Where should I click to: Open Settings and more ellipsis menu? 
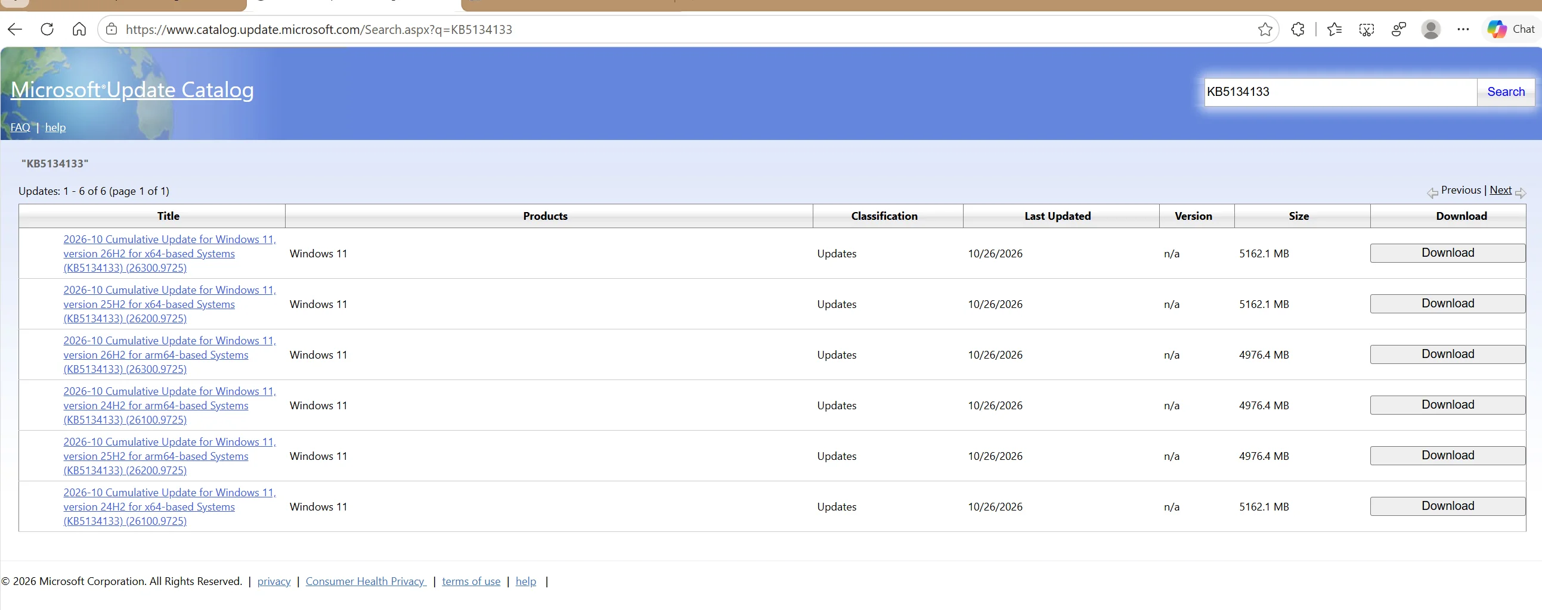pyautogui.click(x=1463, y=29)
